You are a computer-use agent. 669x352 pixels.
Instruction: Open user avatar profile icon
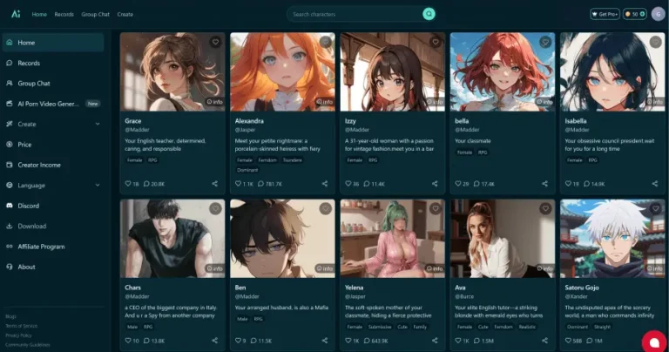(658, 14)
